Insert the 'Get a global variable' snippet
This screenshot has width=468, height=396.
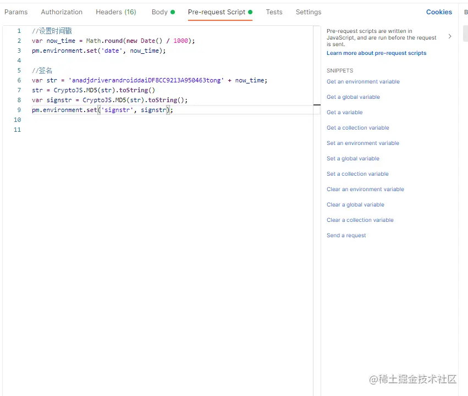point(353,97)
